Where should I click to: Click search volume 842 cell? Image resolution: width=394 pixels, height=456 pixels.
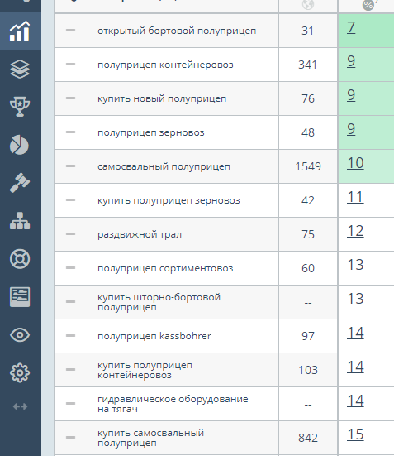[x=308, y=438]
